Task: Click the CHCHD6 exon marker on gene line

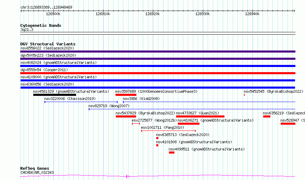Action: coord(127,177)
